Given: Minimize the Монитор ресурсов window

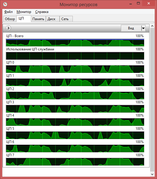Looking at the screenshot, I should point(131,3).
